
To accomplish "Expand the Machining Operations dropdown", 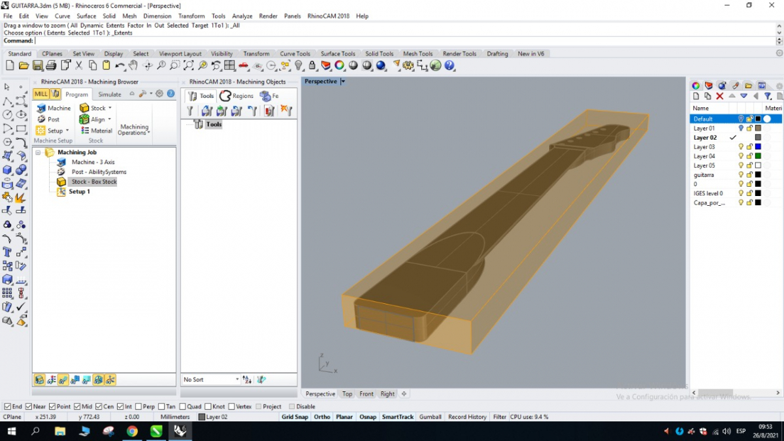I will pyautogui.click(x=134, y=129).
